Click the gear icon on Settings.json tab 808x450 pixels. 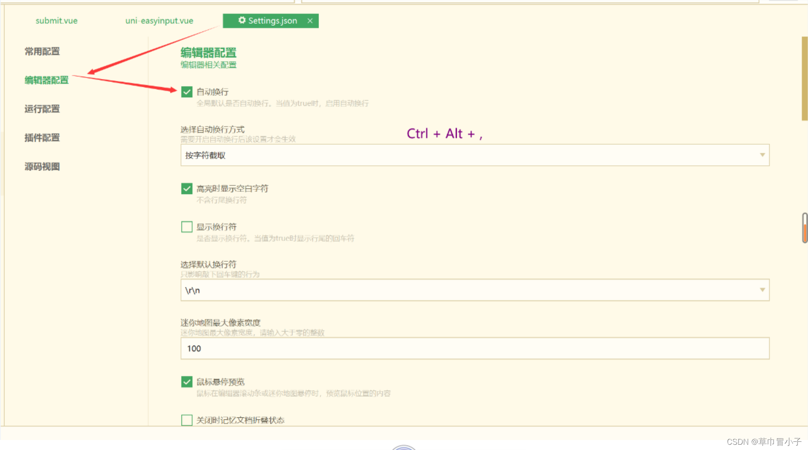click(x=242, y=20)
